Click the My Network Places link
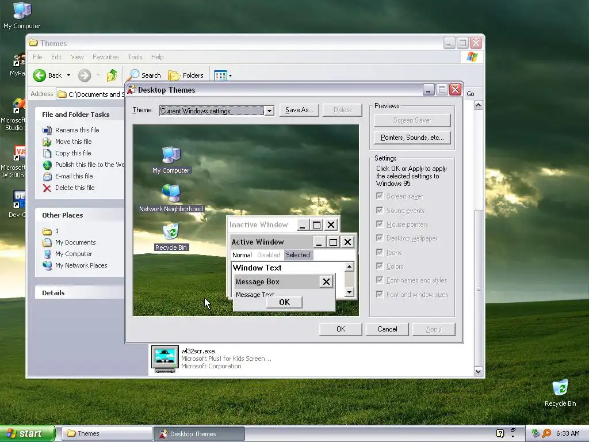The height and width of the screenshot is (442, 589). point(81,265)
